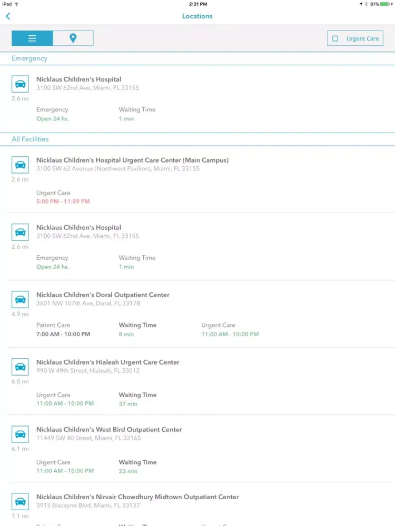Tap the 6.0 mi distance label
Image resolution: width=395 pixels, height=526 pixels.
point(20,381)
